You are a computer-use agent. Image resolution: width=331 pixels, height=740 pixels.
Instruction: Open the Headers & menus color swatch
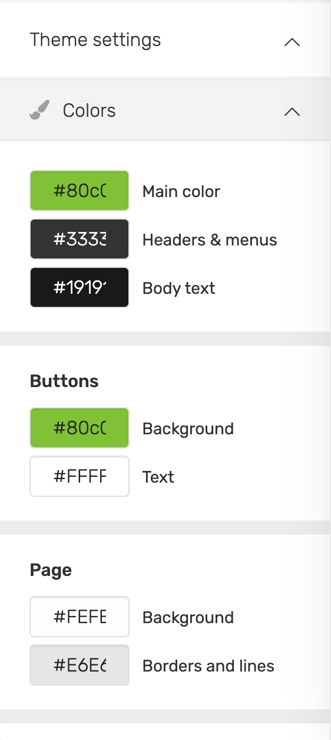tap(80, 240)
